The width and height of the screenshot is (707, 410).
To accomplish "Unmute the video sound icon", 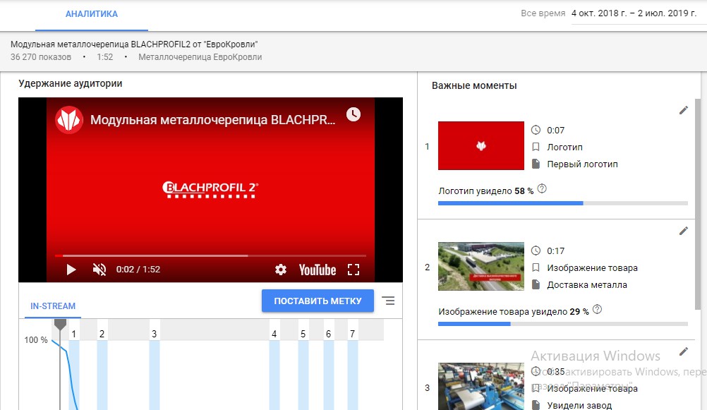I will [99, 270].
